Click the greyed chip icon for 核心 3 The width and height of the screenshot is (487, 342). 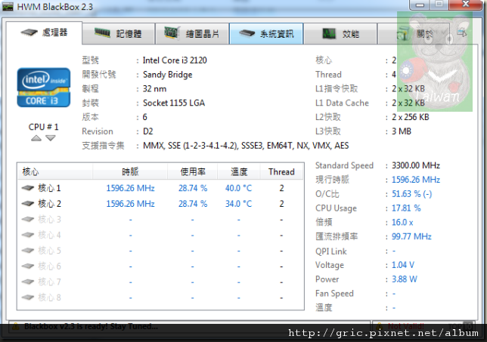tap(28, 220)
